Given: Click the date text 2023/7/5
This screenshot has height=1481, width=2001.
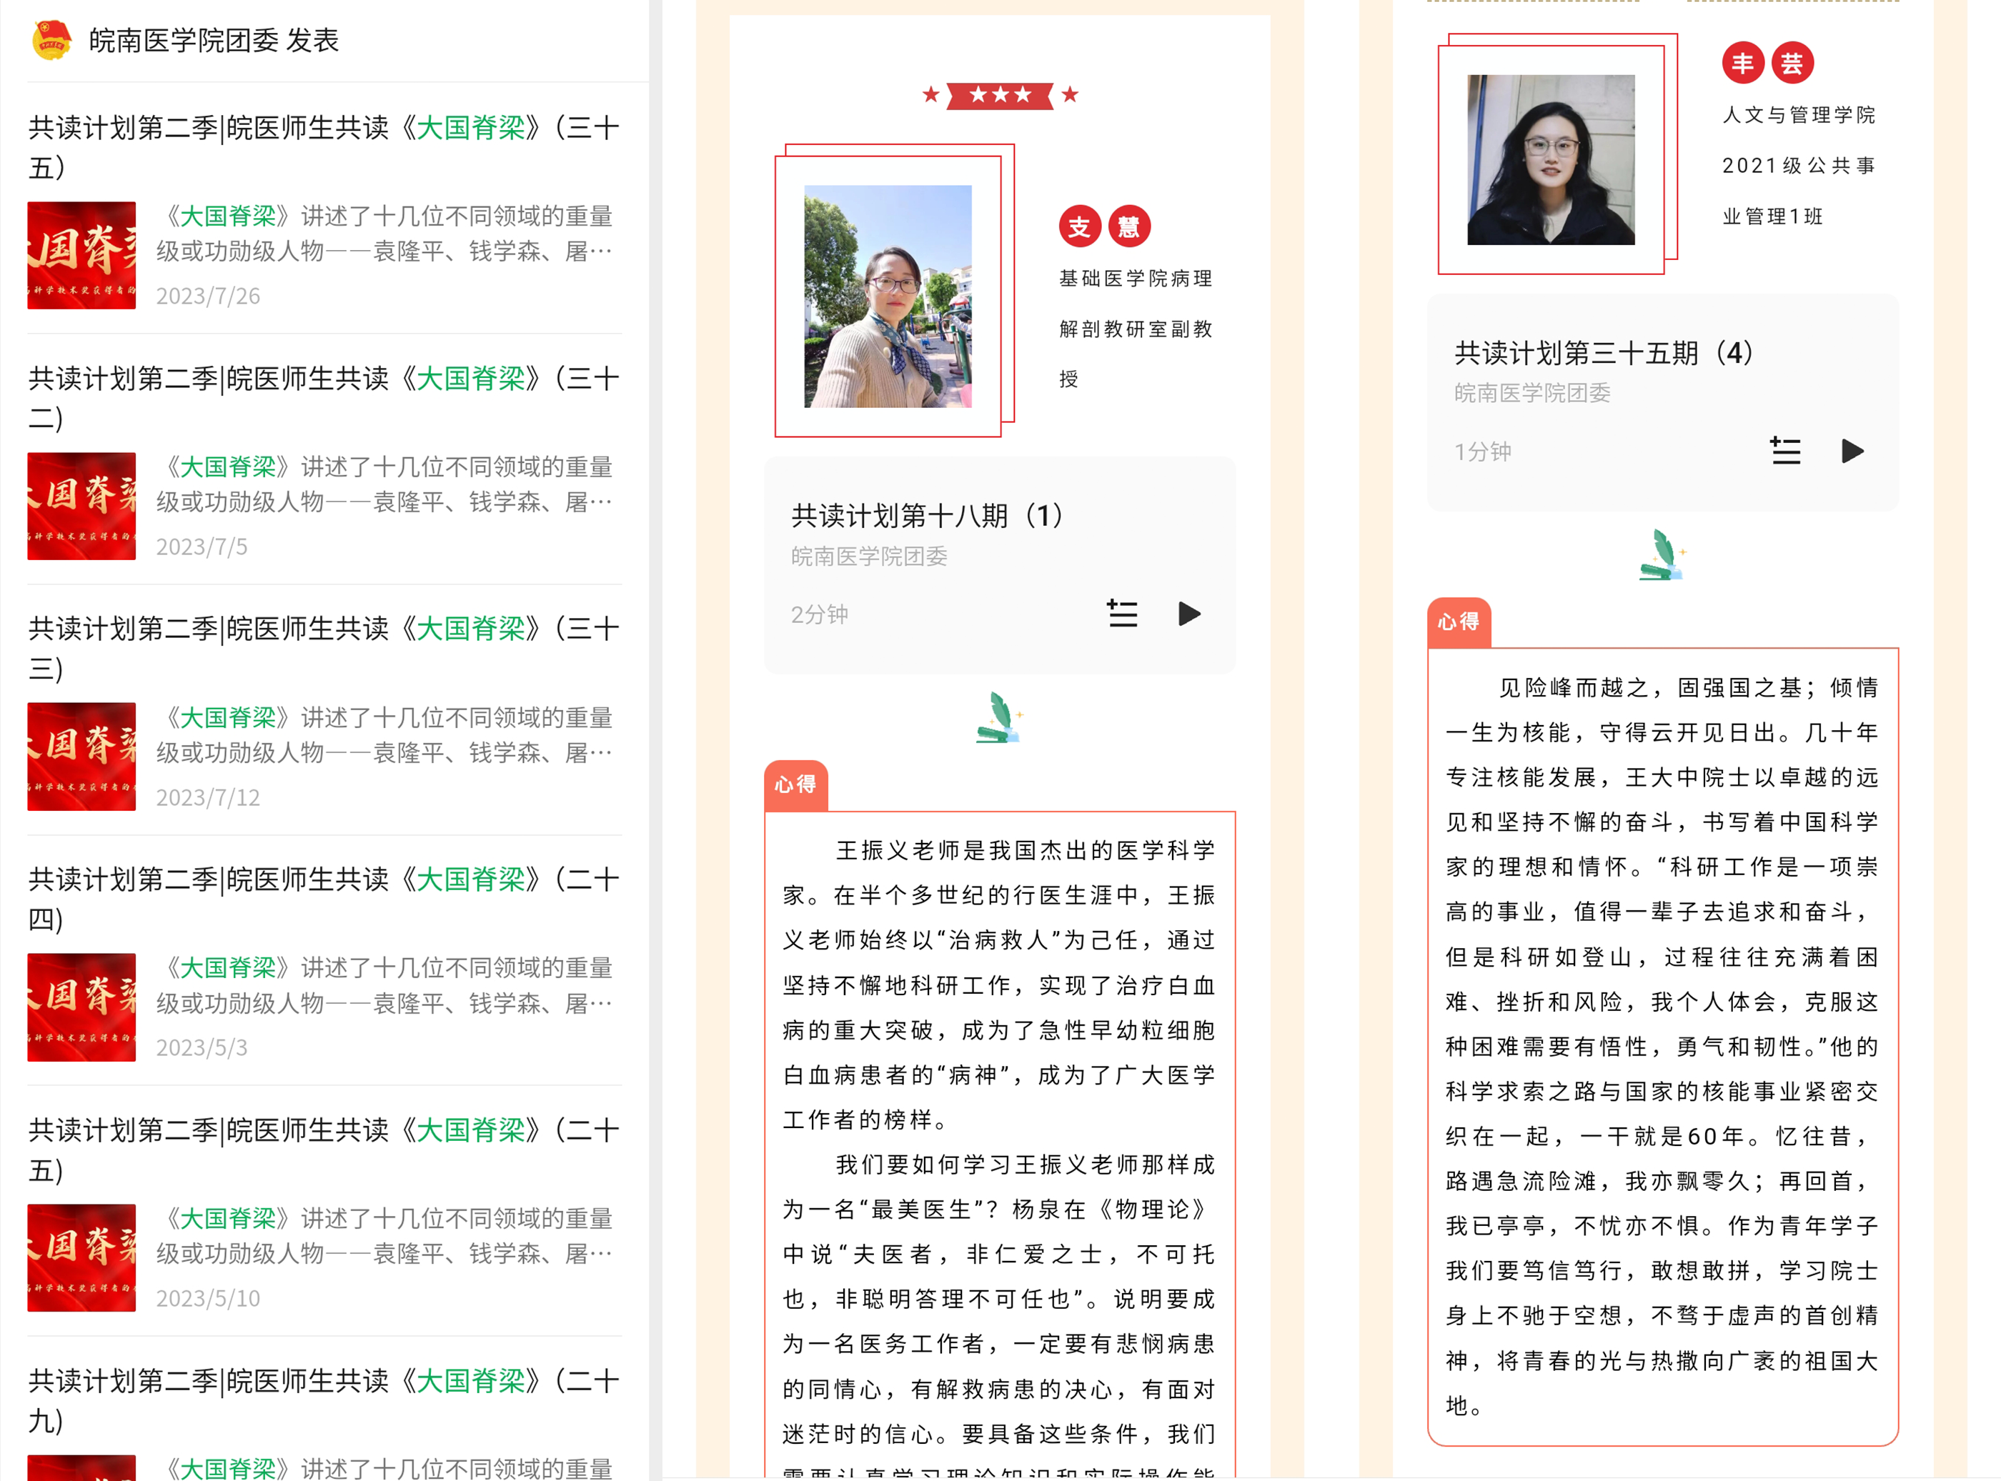Looking at the screenshot, I should click(x=202, y=547).
